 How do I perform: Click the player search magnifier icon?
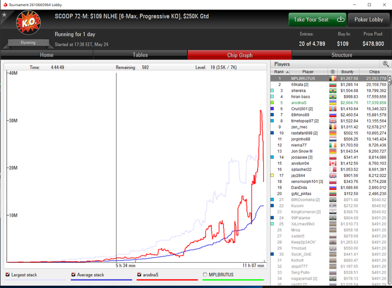click(x=385, y=64)
